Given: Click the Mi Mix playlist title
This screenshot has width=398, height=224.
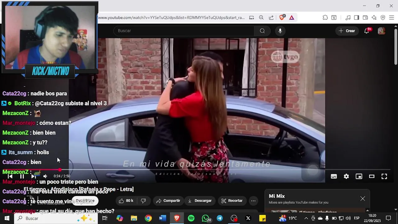Looking at the screenshot, I should [x=277, y=196].
